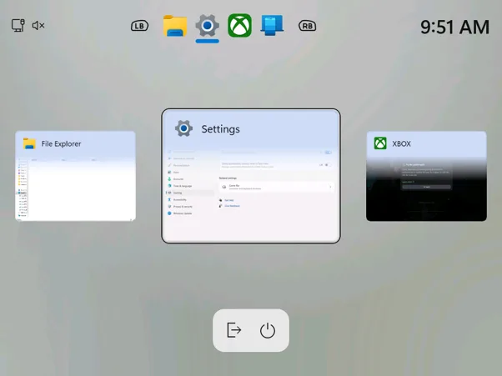Click the RB bumper indicator
Viewport: 502px width, 376px height.
point(308,26)
